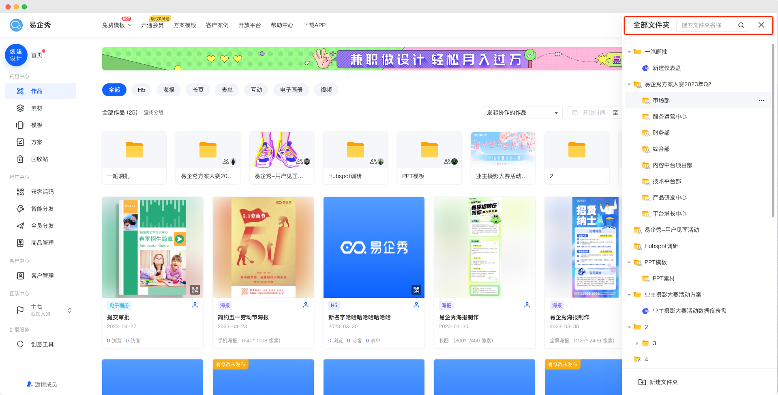Select 技术平台部 folder in tree

[x=667, y=181]
